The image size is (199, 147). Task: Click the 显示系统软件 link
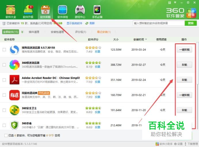74,23
